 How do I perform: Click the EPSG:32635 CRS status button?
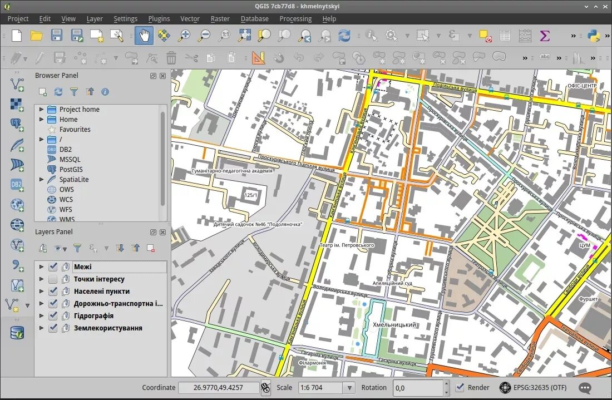pos(533,388)
